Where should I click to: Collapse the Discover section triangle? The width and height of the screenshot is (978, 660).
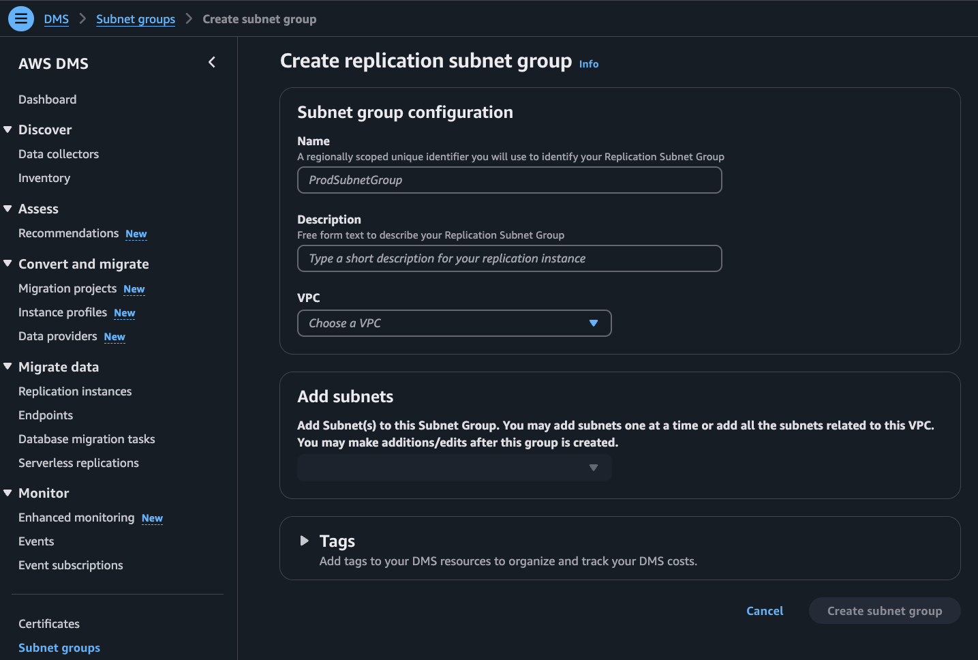[8, 130]
